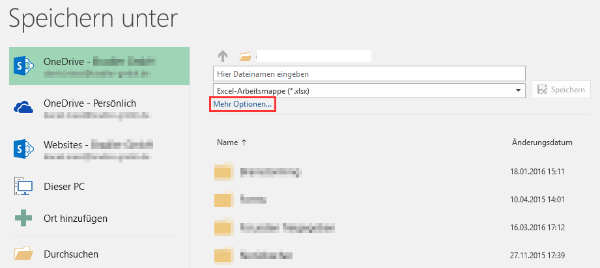The width and height of the screenshot is (600, 268).
Task: Open the Mehr Optionen... link
Action: [242, 104]
